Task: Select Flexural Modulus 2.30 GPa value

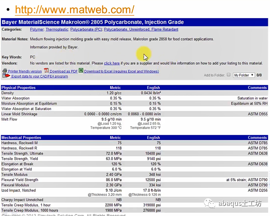Action: [x=114, y=185]
